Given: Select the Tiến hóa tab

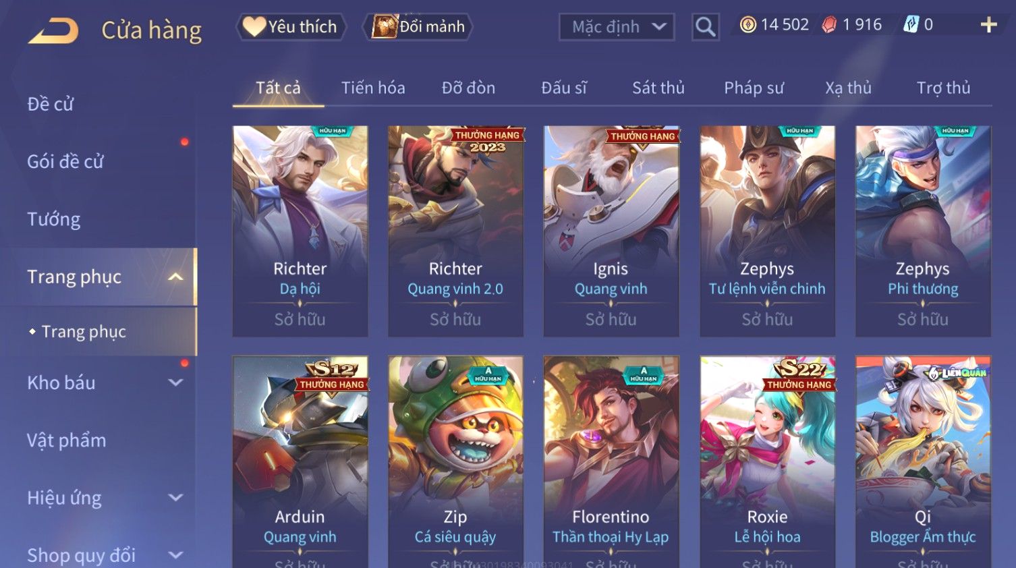Looking at the screenshot, I should 373,88.
